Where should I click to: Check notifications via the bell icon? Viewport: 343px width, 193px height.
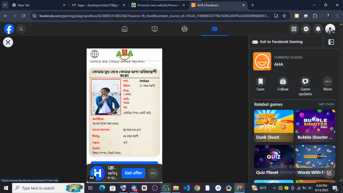click(318, 29)
